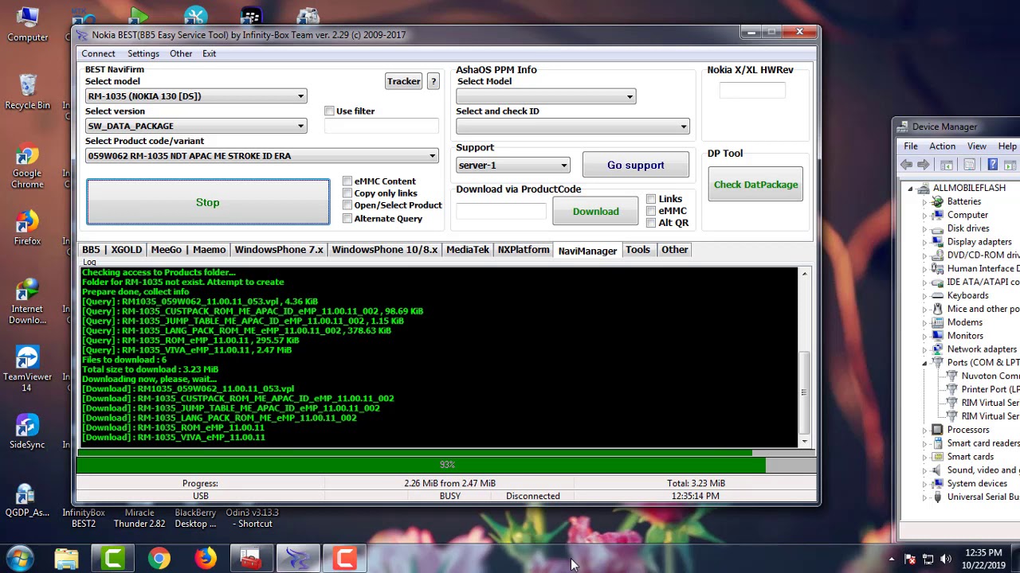Click the Nokia X/XL HWRev field
1020x573 pixels.
[752, 90]
